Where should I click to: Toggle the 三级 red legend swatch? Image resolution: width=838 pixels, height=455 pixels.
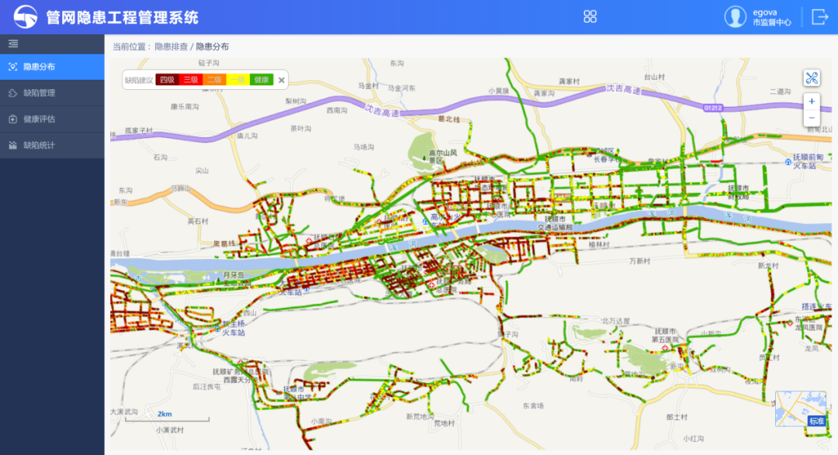pos(191,80)
